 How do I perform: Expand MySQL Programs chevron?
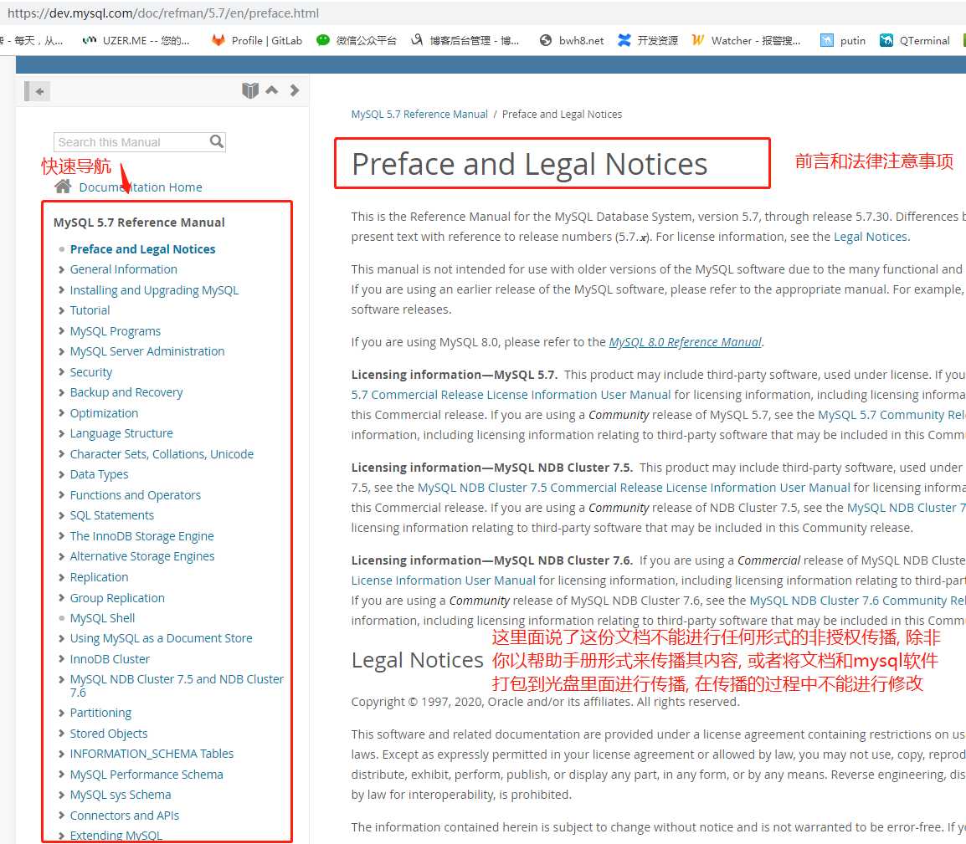pyautogui.click(x=61, y=331)
